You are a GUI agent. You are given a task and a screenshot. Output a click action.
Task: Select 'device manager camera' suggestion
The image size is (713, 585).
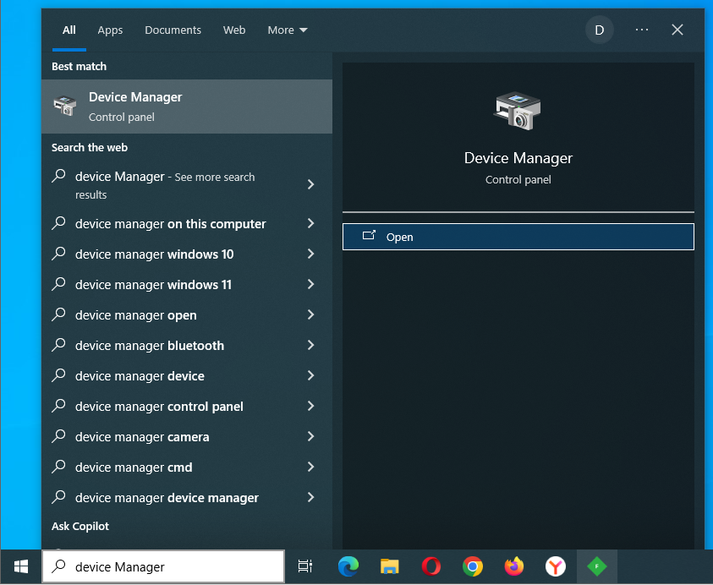tap(186, 437)
